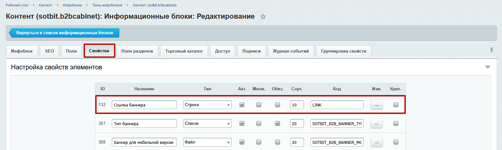This screenshot has width=502, height=150.
Task: Toggle multiple checkbox for Ссылка баннера
Action: (259, 105)
